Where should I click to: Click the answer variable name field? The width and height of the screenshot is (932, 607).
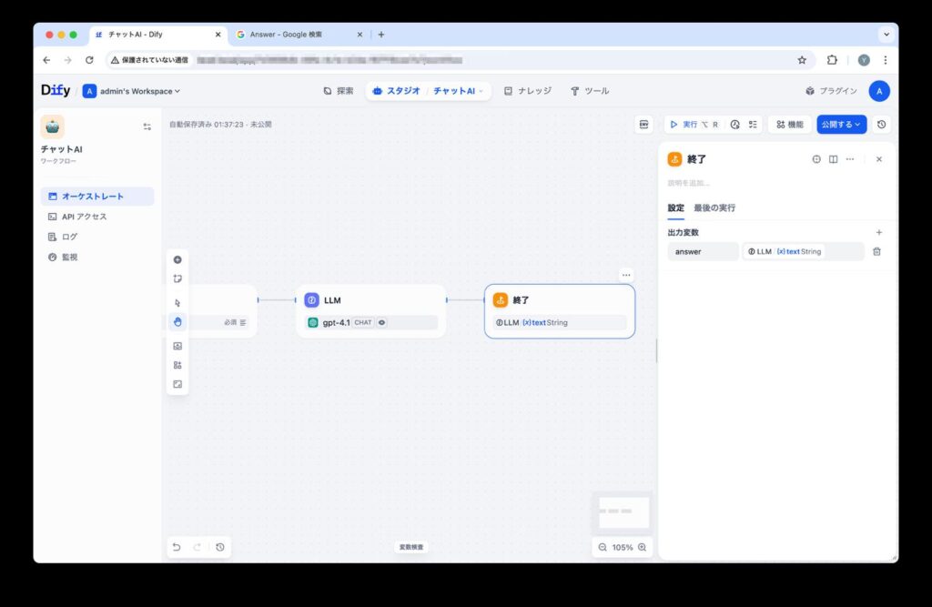pos(703,251)
